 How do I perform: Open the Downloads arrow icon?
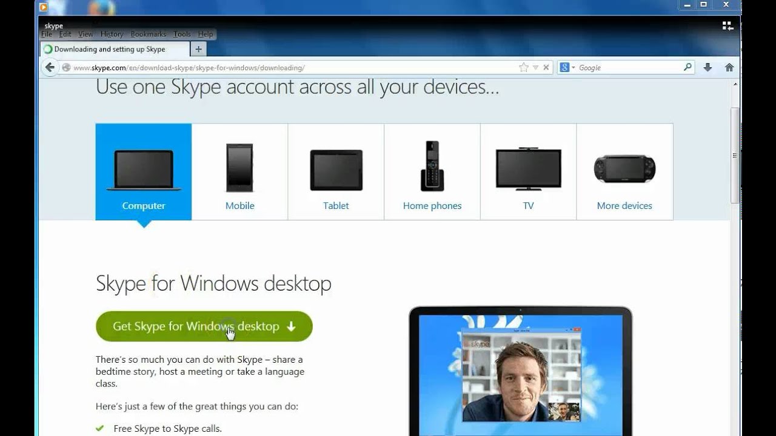point(707,68)
